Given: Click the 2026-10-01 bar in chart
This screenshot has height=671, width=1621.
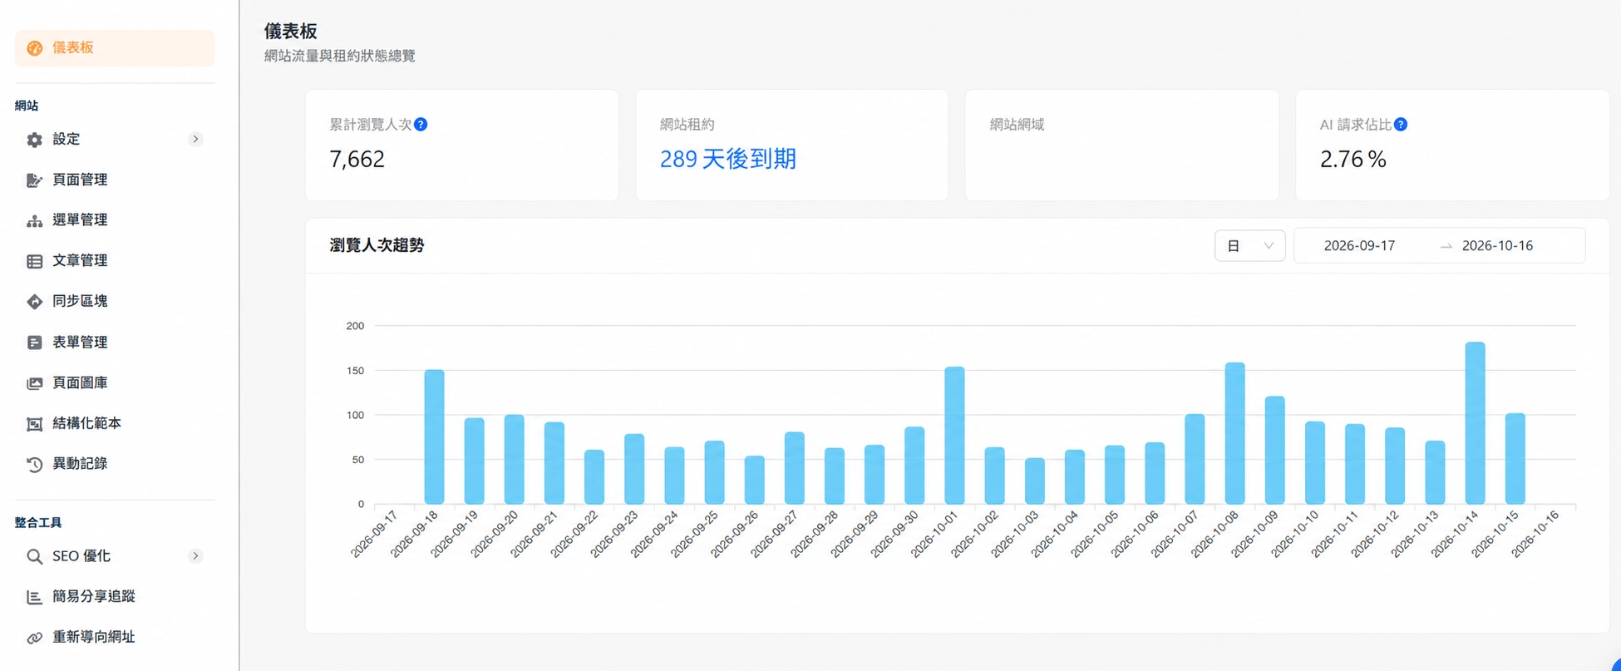Looking at the screenshot, I should (954, 436).
